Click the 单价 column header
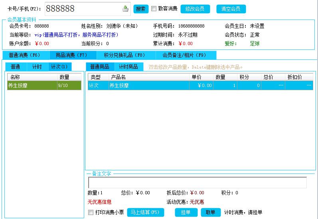Viewport: 318px width, 219px height. (201, 77)
